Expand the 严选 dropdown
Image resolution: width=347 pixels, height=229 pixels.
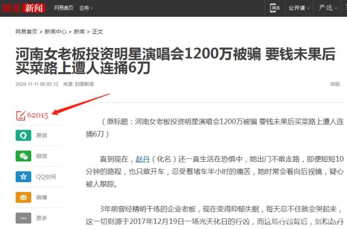point(328,8)
